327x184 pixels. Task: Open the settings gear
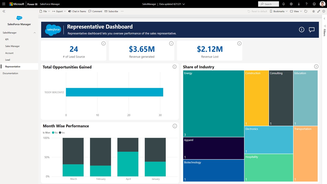tap(291, 4)
